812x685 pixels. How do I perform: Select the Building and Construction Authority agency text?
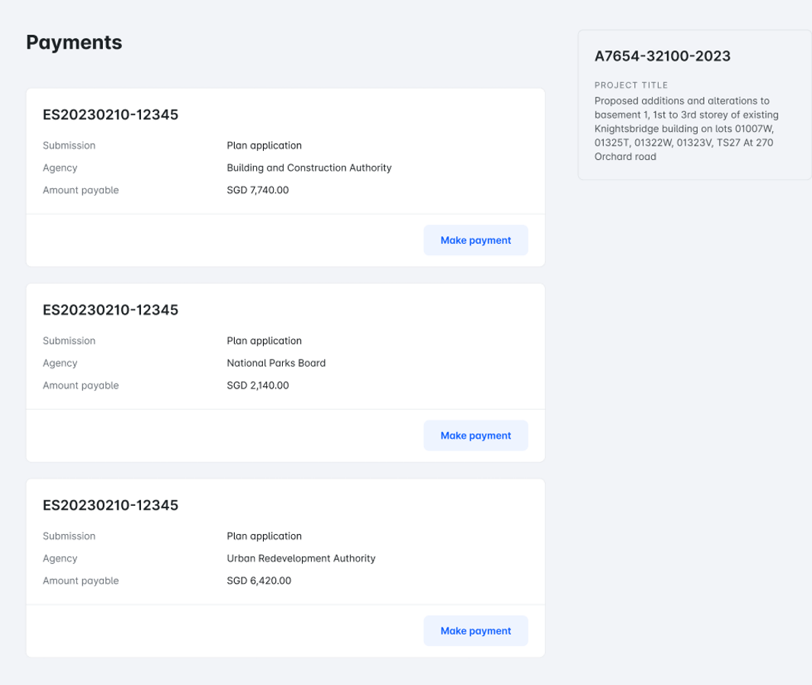pyautogui.click(x=309, y=168)
